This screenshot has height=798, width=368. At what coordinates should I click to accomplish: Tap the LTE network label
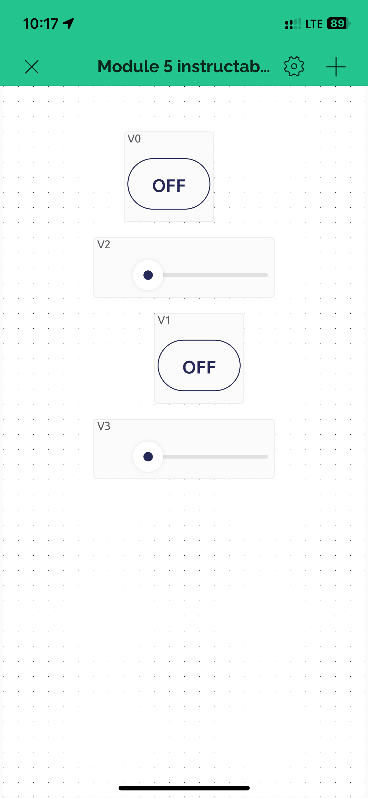click(314, 24)
